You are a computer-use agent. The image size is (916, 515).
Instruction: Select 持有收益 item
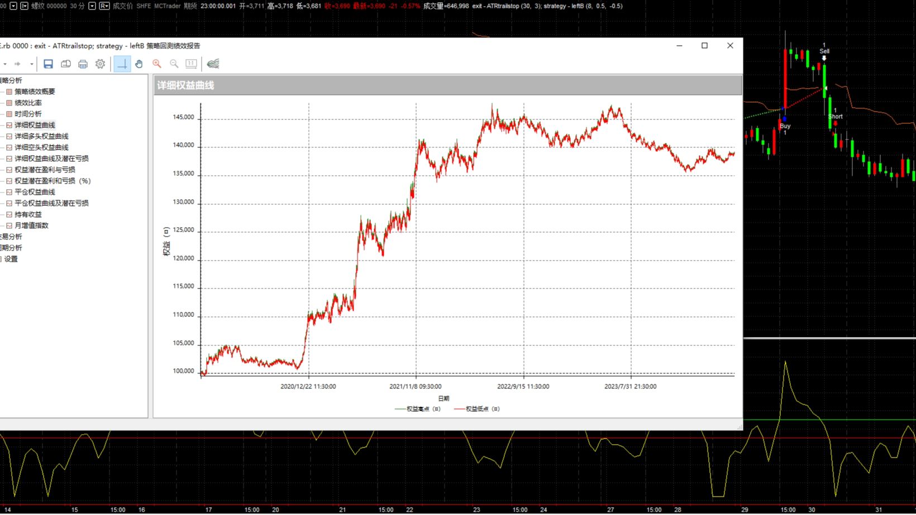click(x=28, y=214)
